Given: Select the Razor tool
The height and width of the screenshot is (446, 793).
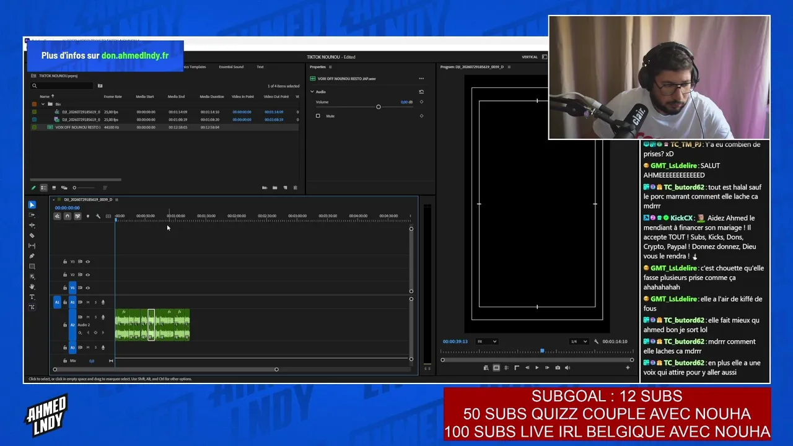Looking at the screenshot, I should click(x=32, y=235).
